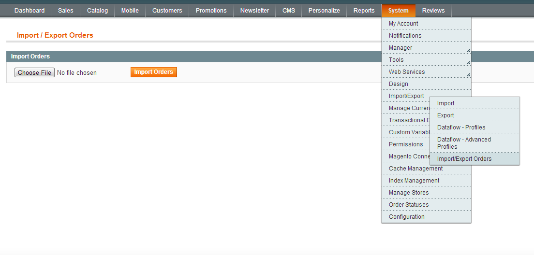534x255 pixels.
Task: Select the Customers menu item
Action: (x=167, y=11)
